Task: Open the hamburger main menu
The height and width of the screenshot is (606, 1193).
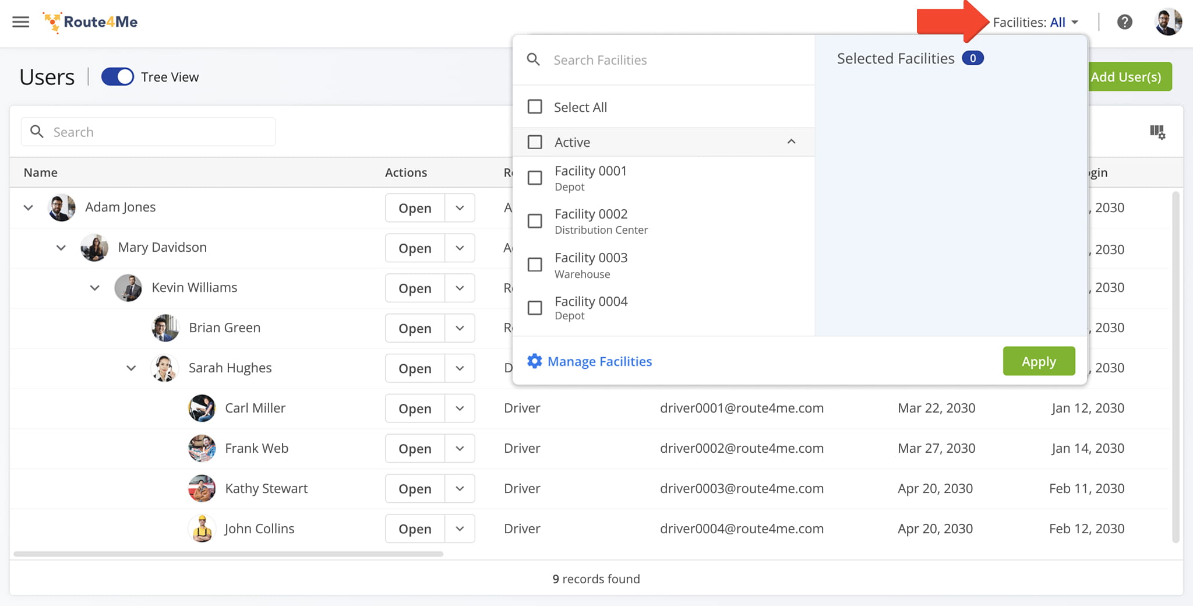Action: pos(21,22)
